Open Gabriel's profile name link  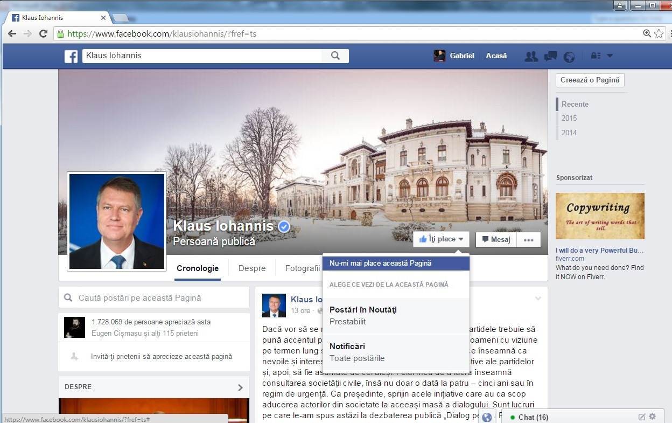click(462, 56)
